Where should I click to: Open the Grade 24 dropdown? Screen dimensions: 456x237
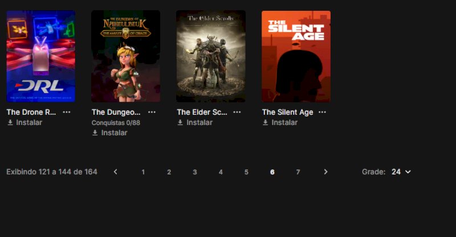pos(401,172)
